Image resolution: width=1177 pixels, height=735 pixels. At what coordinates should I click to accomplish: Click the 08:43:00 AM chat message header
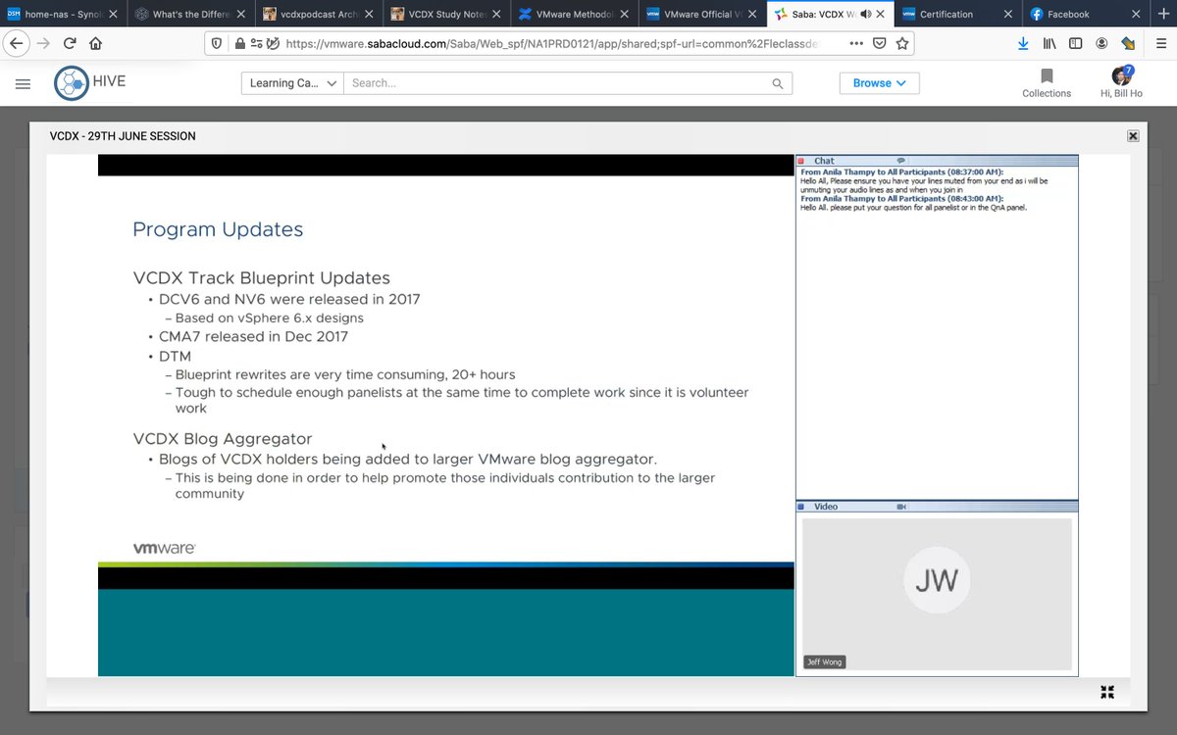click(902, 199)
